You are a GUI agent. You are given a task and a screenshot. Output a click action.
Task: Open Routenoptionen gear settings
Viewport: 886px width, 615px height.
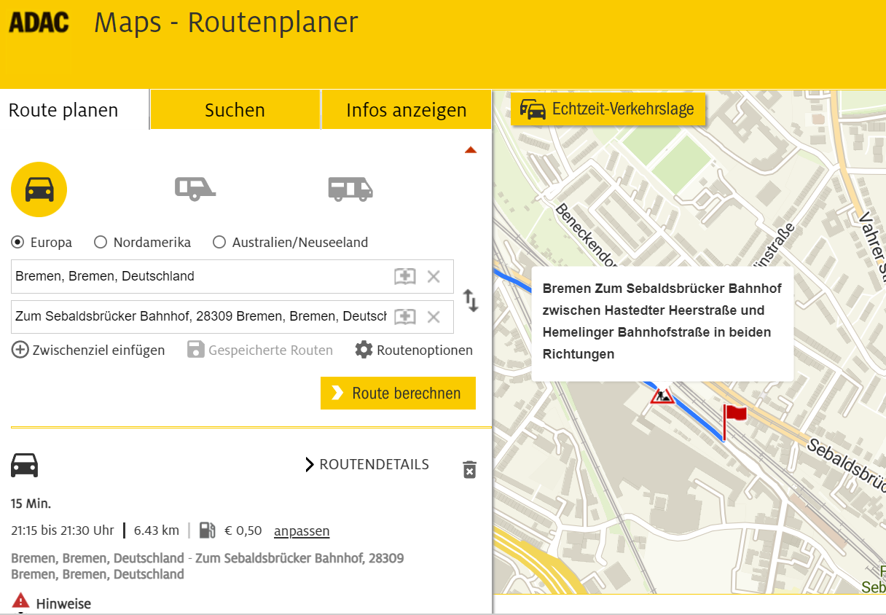pos(364,350)
